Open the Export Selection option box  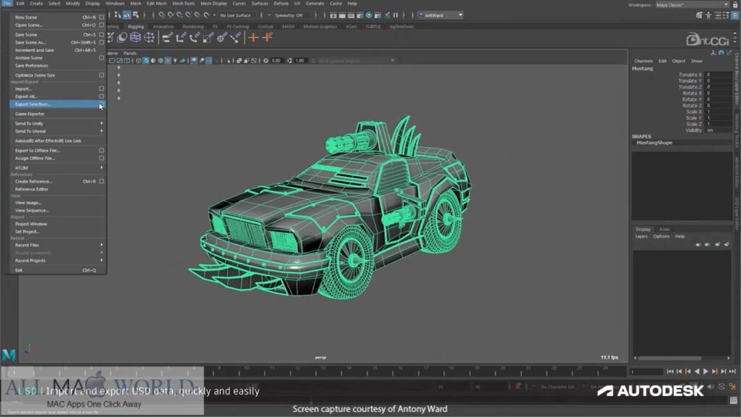coord(101,104)
